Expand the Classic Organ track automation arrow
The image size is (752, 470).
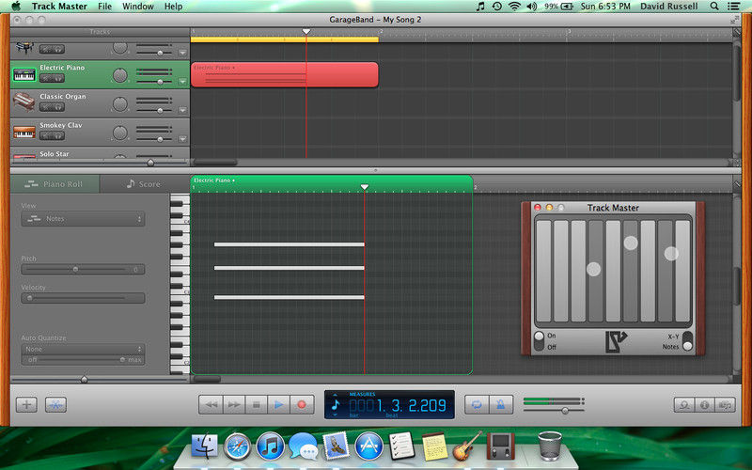click(x=182, y=110)
